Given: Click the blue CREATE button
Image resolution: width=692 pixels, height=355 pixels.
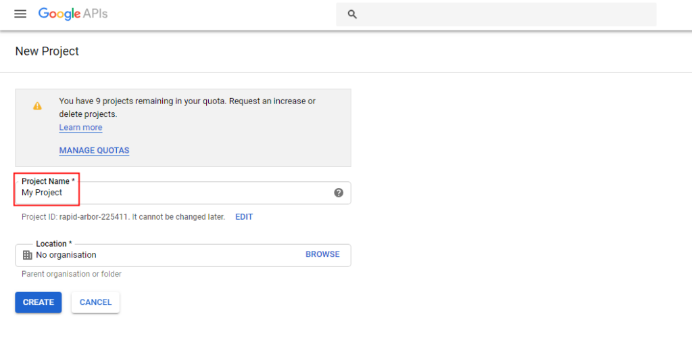Looking at the screenshot, I should click(39, 302).
